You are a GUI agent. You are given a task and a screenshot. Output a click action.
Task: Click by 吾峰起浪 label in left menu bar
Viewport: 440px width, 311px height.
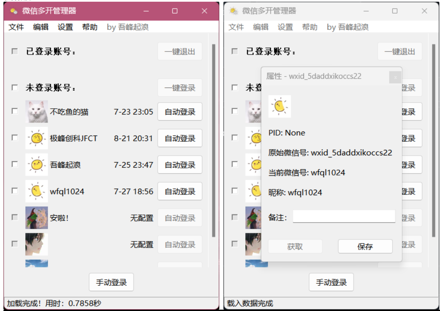point(128,27)
